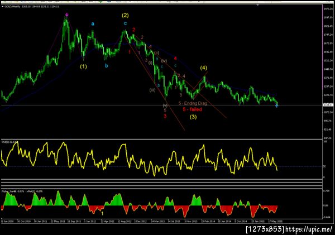Viewport: 335px width, 235px height.
Task: Click the '5 Oct 2014' date on time axis
Action: click(242, 222)
